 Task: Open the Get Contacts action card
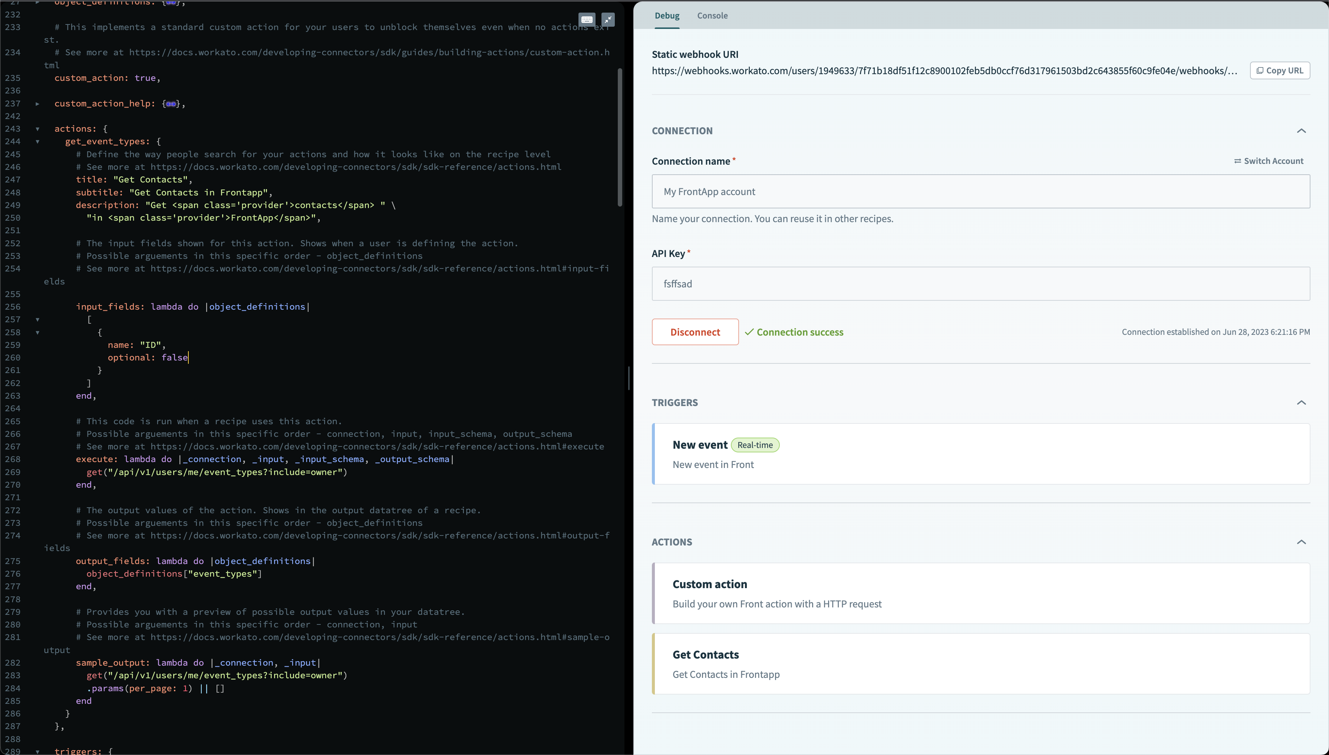[x=980, y=664]
